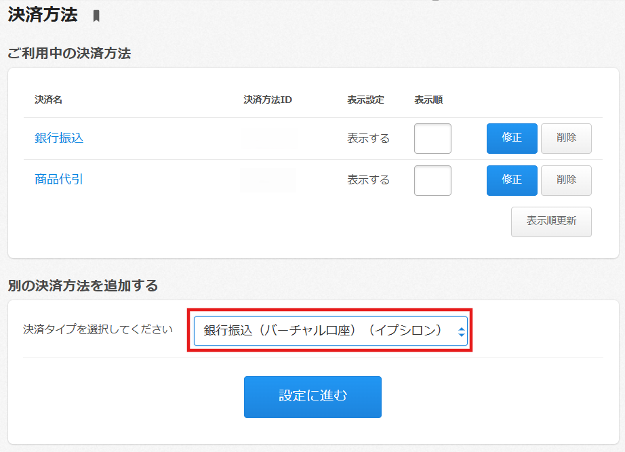Click the 決済方法ID column header
Image resolution: width=625 pixels, height=452 pixels.
[268, 100]
